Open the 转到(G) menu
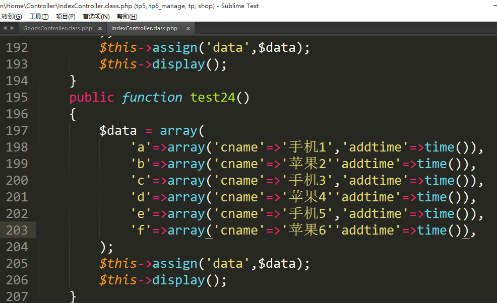497x303 pixels. point(12,17)
